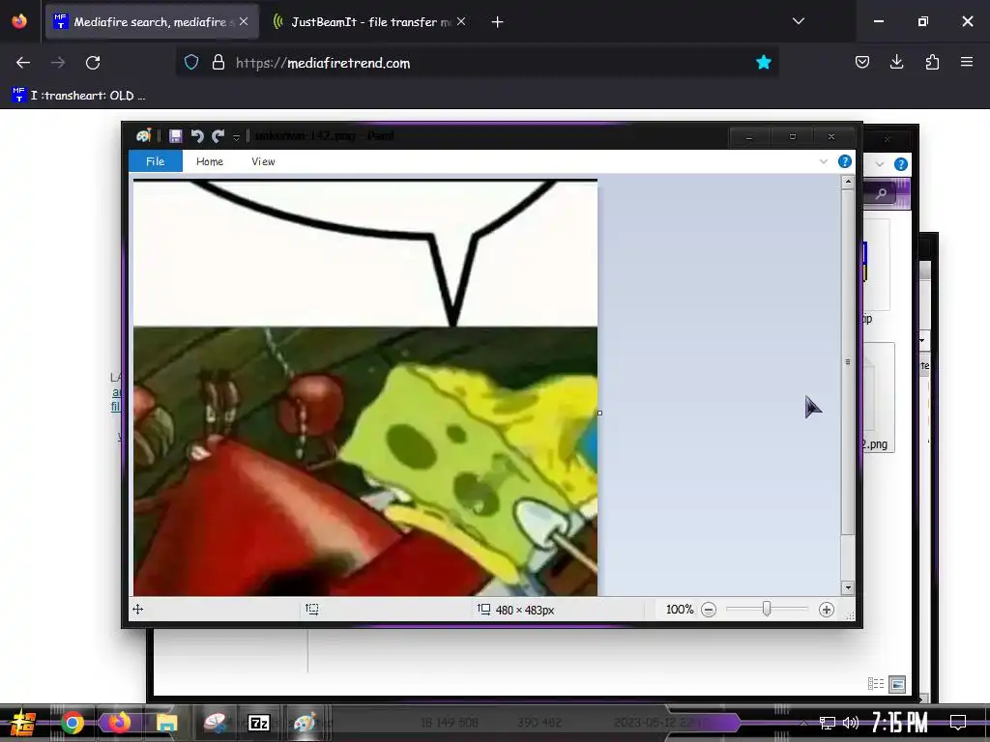The image size is (990, 742).
Task: Open Help in the background window
Action: pyautogui.click(x=901, y=164)
